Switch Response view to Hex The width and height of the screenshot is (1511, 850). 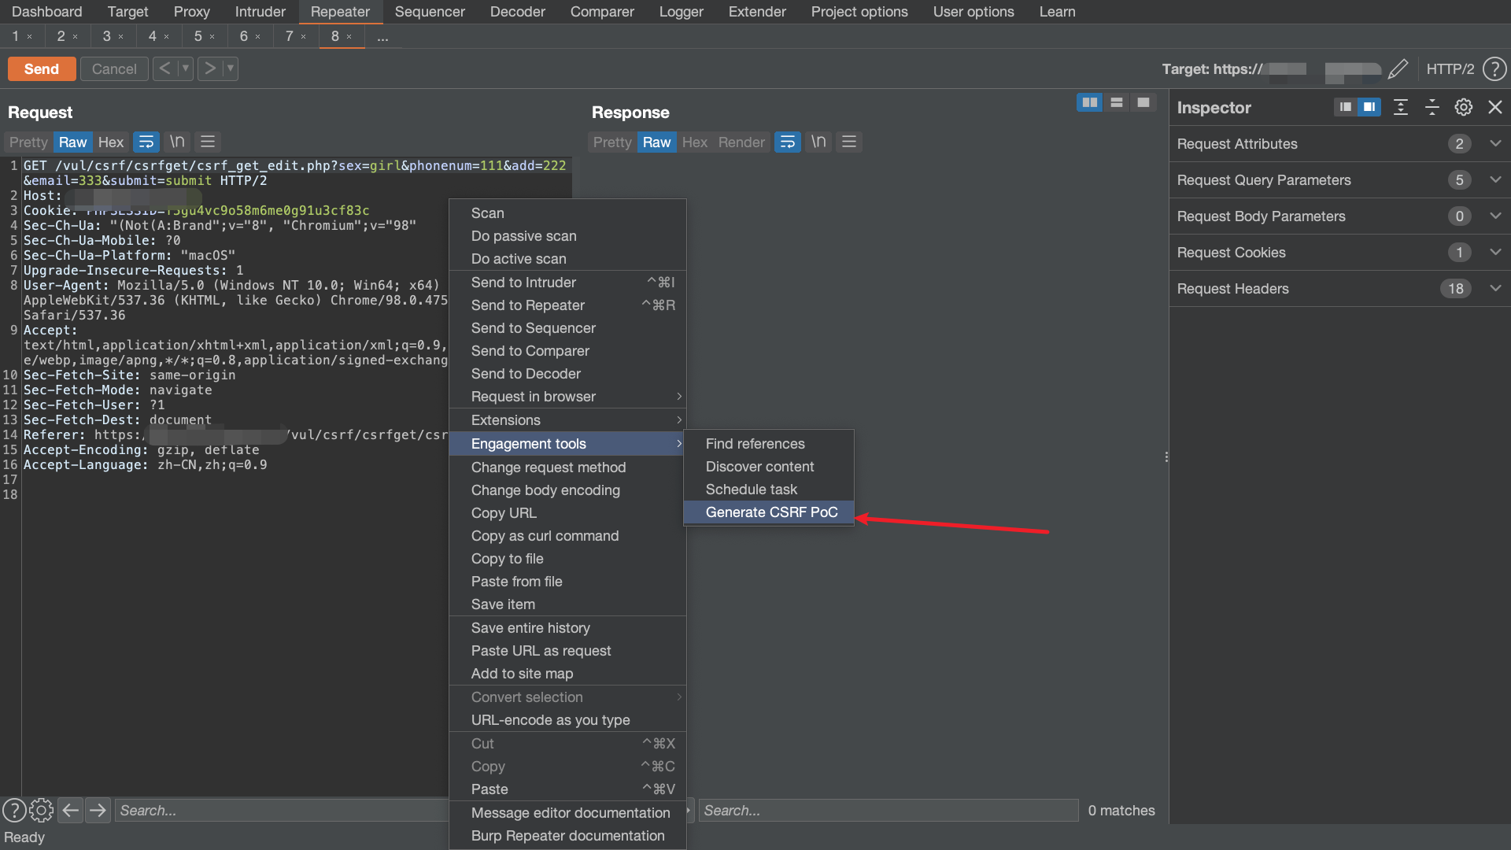point(695,142)
